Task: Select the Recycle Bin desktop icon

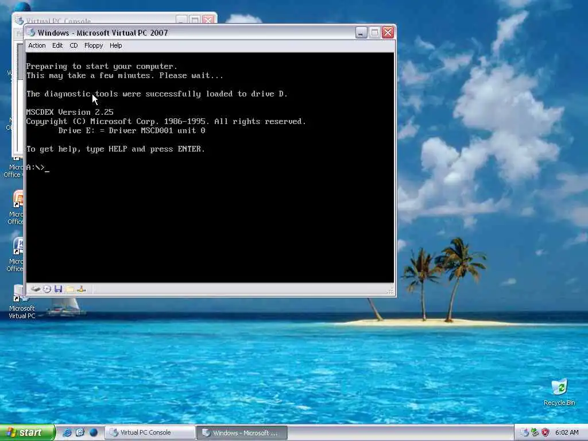Action: tap(559, 392)
